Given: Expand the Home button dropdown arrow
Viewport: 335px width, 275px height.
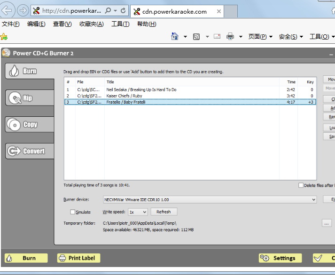Looking at the screenshot, I should 185,37.
